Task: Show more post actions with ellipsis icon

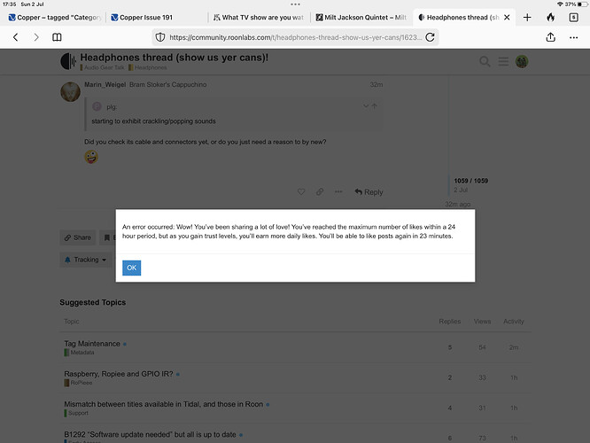Action: tap(338, 191)
